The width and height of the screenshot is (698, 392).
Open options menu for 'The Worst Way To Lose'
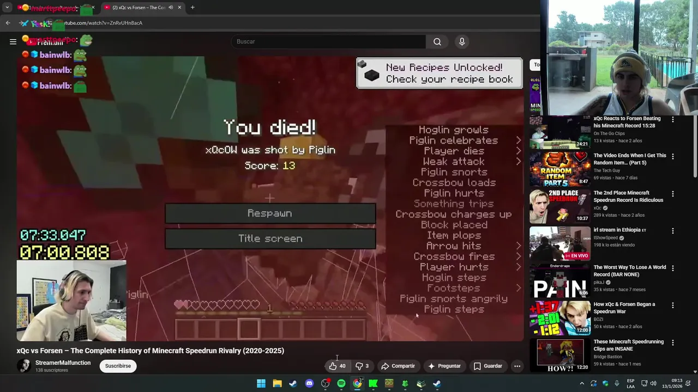672,268
